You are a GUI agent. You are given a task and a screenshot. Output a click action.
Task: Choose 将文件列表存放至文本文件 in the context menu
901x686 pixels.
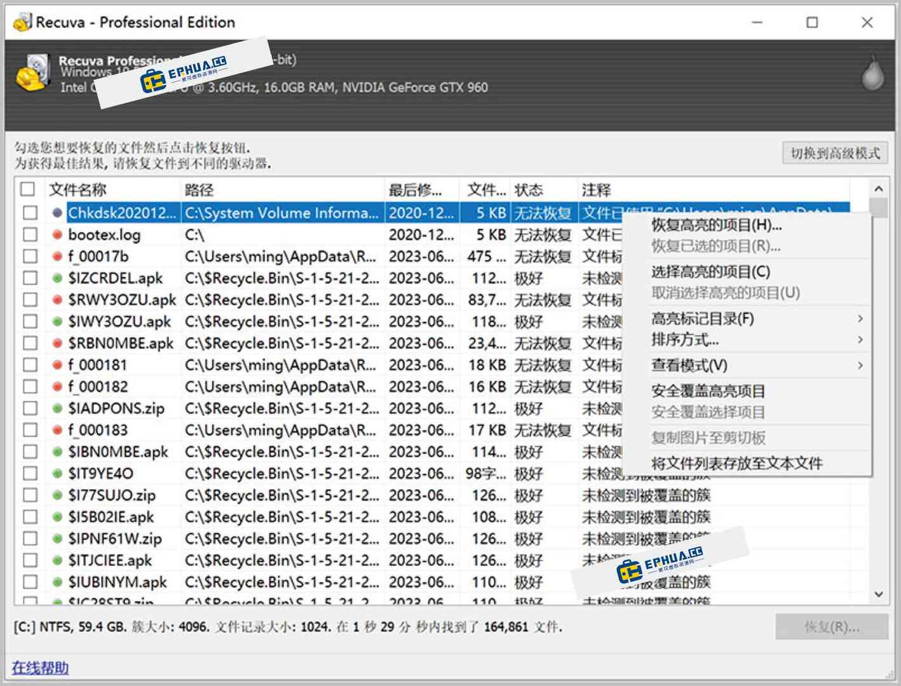(x=737, y=464)
